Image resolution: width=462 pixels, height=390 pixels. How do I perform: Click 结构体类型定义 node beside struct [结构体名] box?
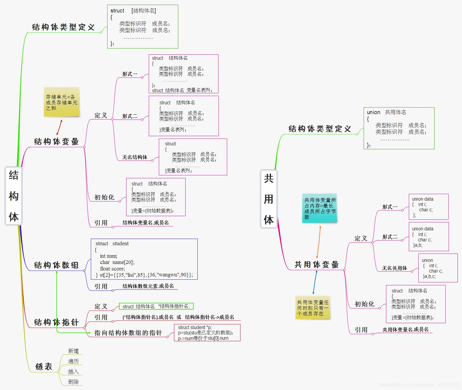tap(63, 27)
